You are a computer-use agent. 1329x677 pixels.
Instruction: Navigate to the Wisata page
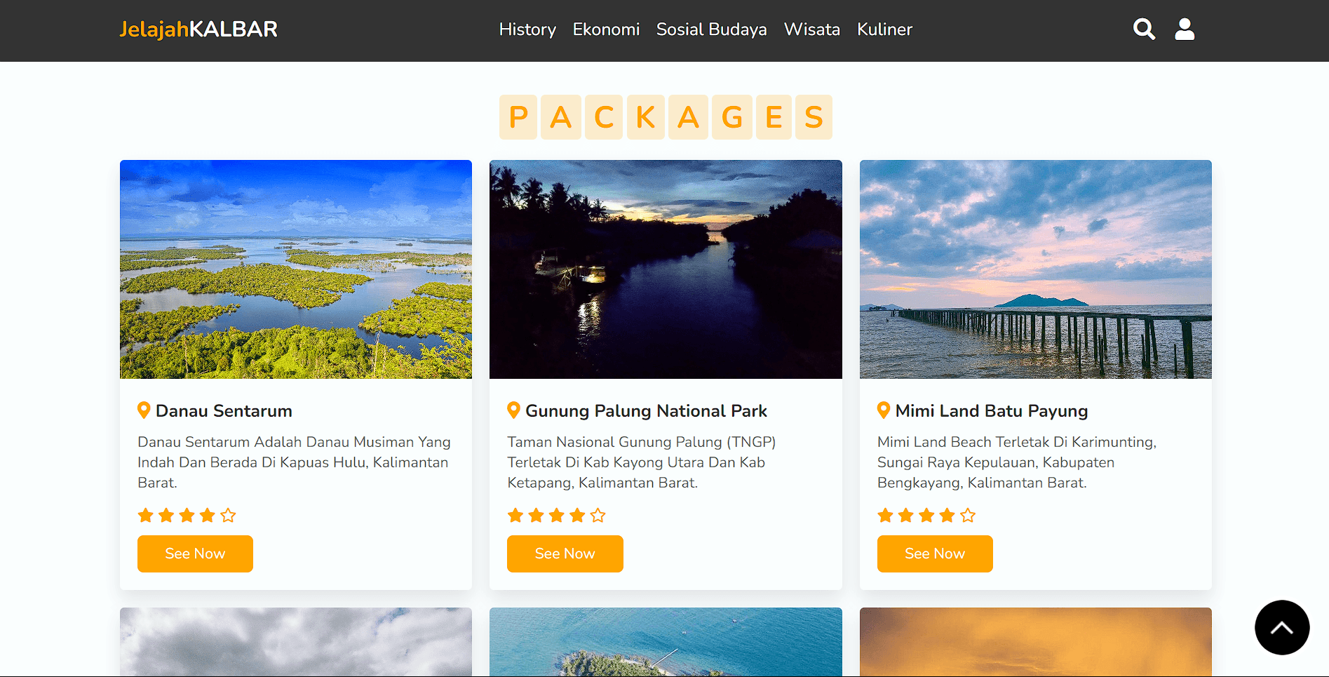click(811, 29)
